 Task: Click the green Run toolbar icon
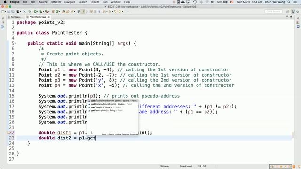35,12
